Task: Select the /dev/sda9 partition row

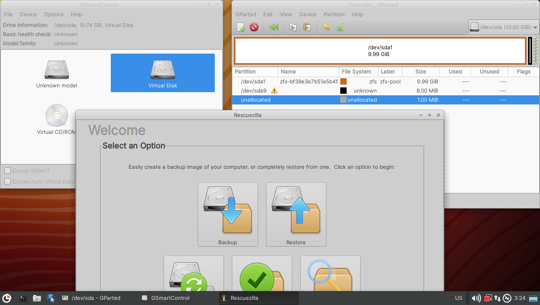Action: coord(254,91)
